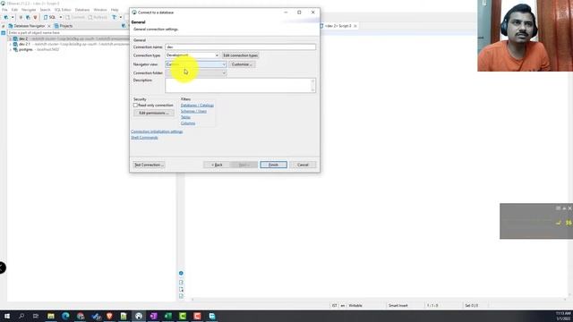Click the Reconnect toolbar icon
Screen dimensions: 573x322
tap(28, 17)
